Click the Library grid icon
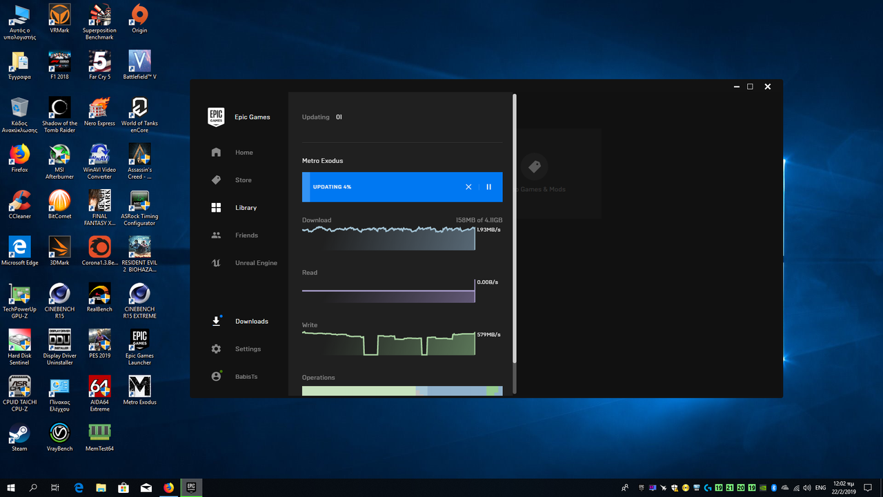 [216, 208]
